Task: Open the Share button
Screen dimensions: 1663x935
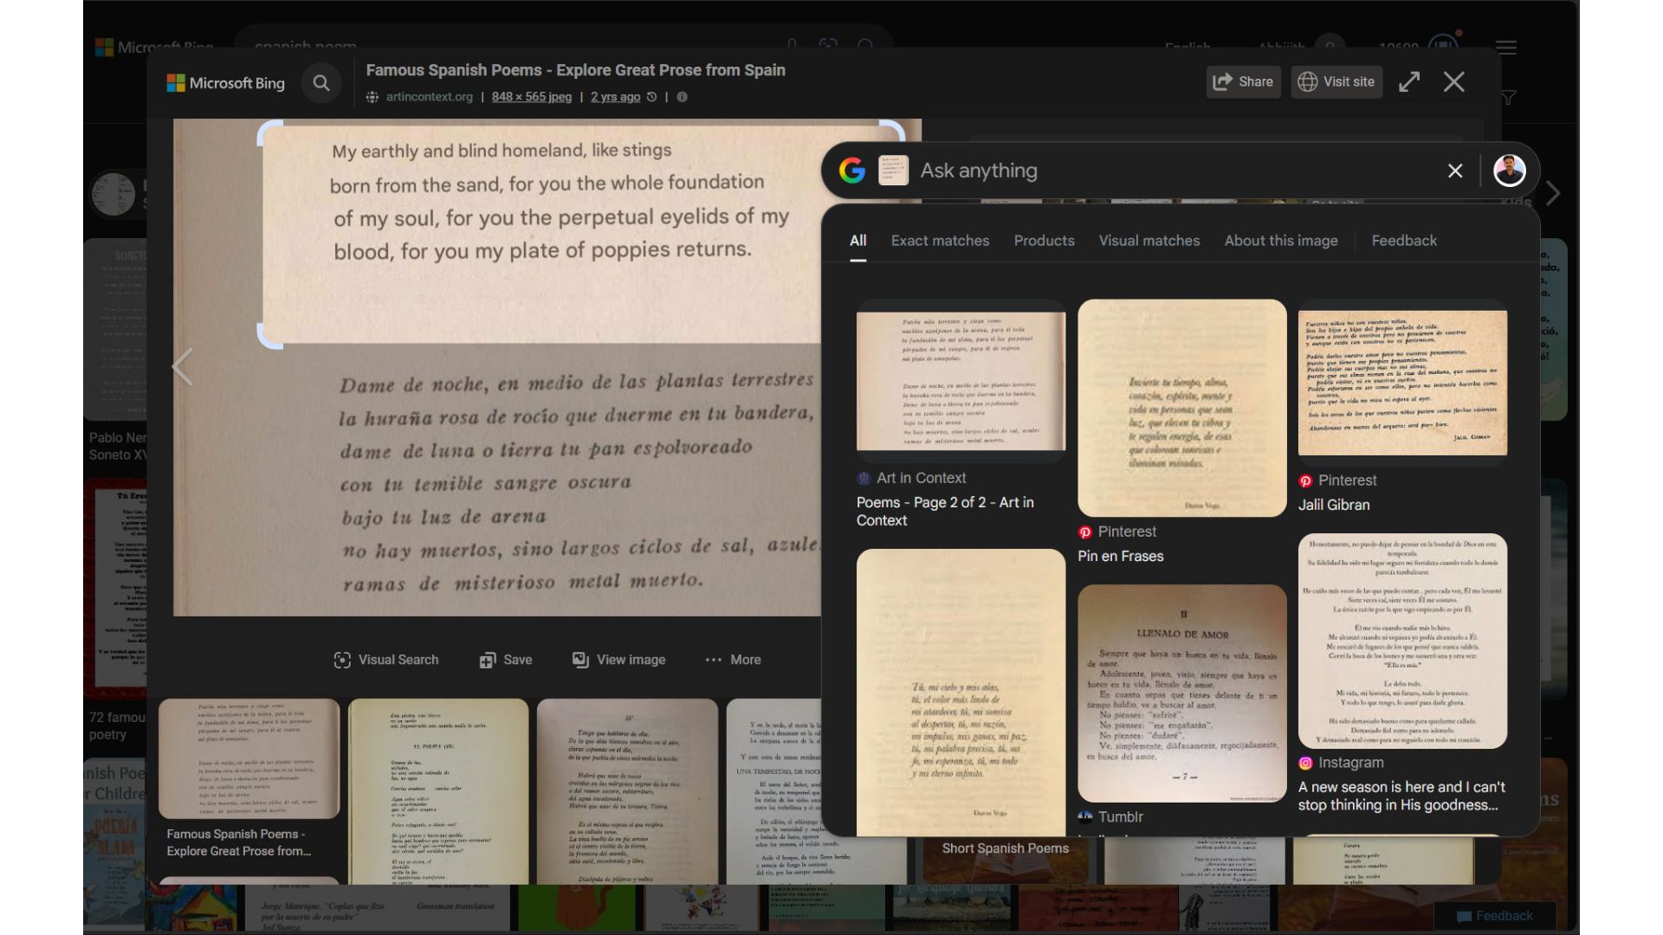Action: tap(1243, 82)
